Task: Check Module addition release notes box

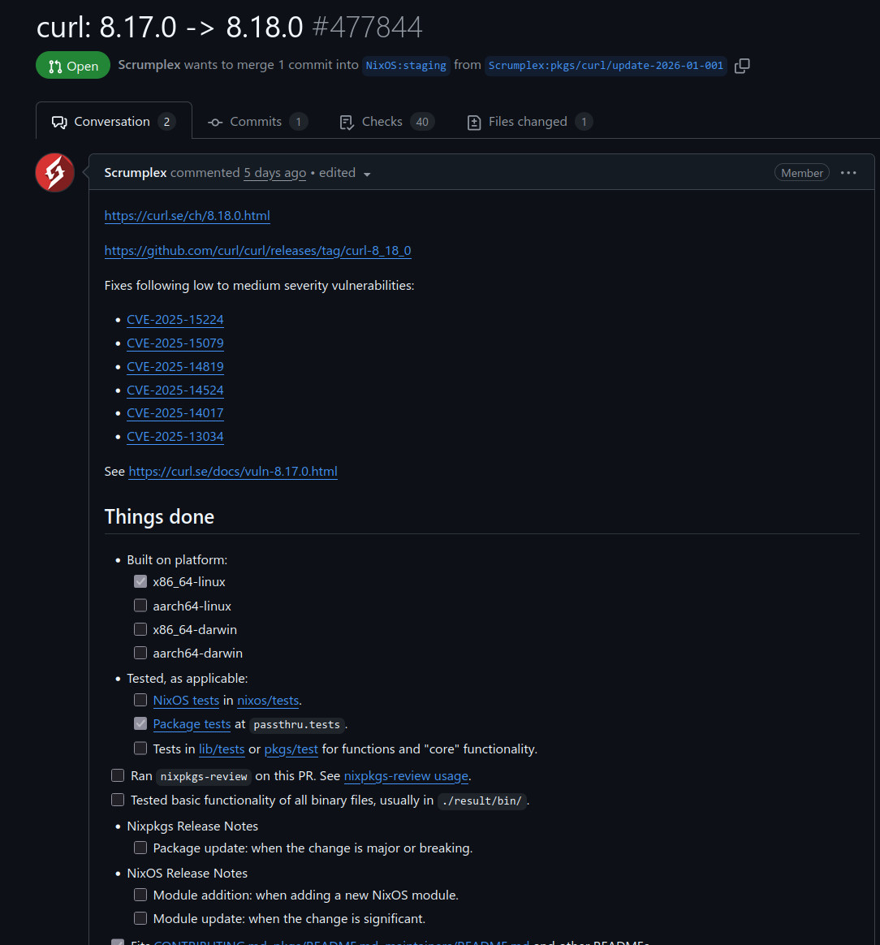Action: pos(140,895)
